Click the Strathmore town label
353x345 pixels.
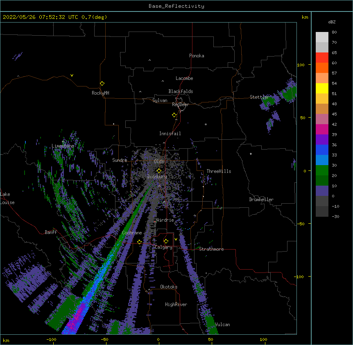[211, 249]
